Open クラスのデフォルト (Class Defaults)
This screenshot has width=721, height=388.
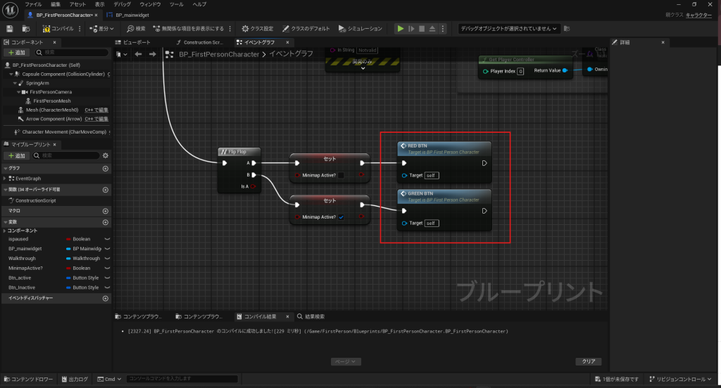(x=306, y=29)
